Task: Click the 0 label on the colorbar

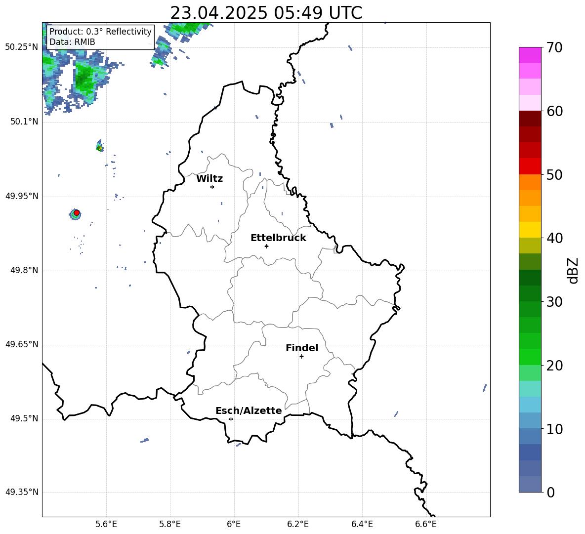Action: point(550,492)
